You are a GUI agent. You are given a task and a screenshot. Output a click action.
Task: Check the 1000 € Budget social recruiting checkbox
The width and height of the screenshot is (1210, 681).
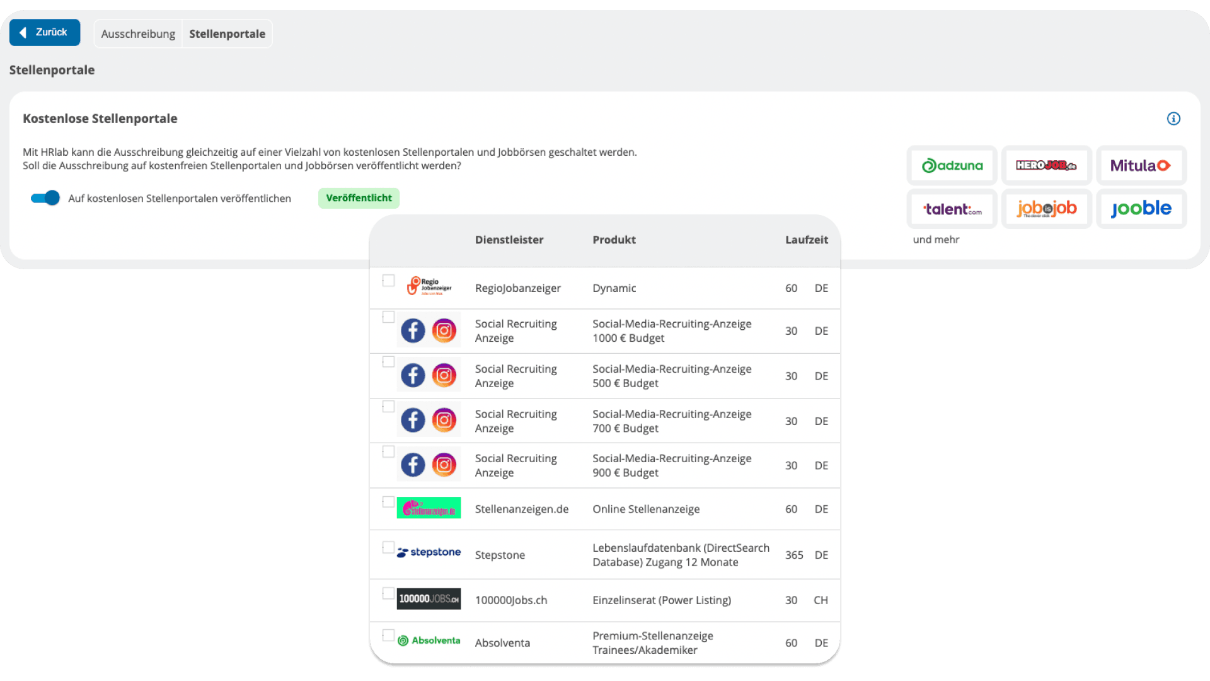coord(388,317)
